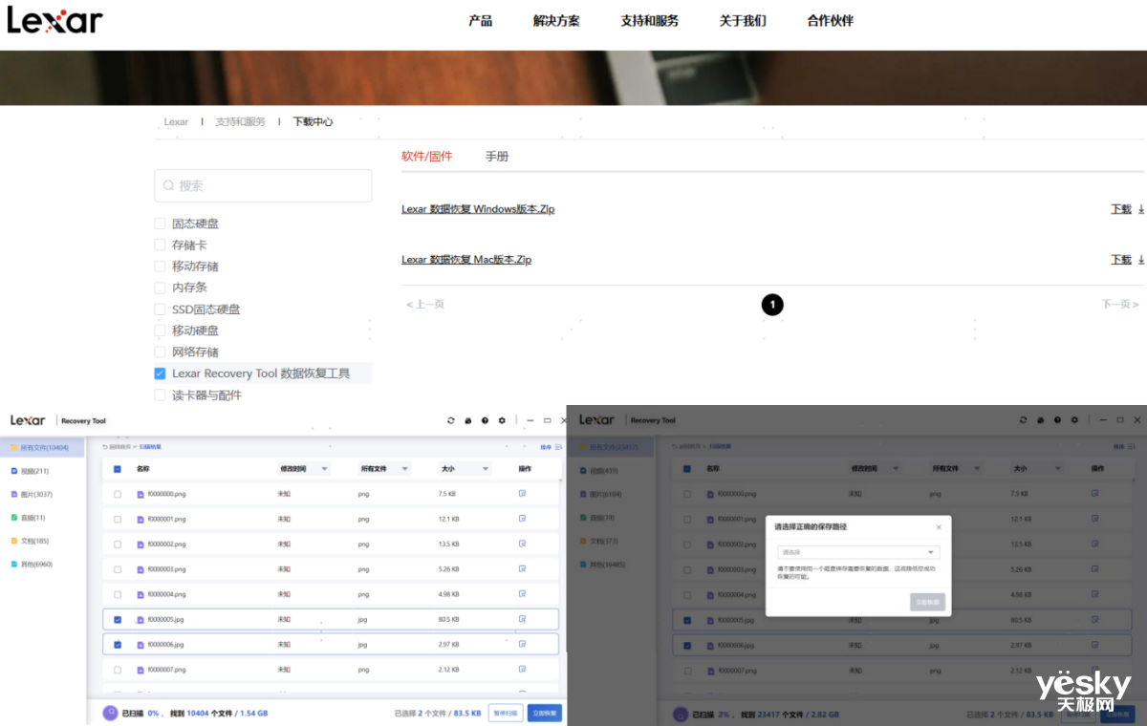Untick f0000006.jpg checkbox in left Recovery window
The width and height of the screenshot is (1147, 726).
tap(118, 644)
